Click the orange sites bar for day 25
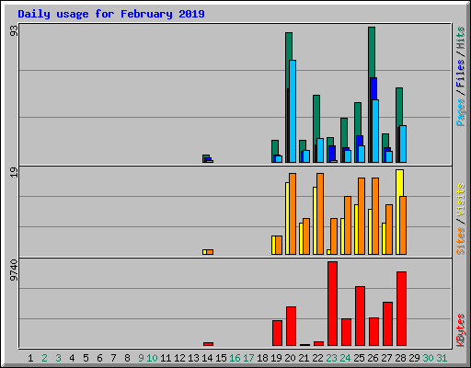This screenshot has height=368, width=471. (x=362, y=216)
